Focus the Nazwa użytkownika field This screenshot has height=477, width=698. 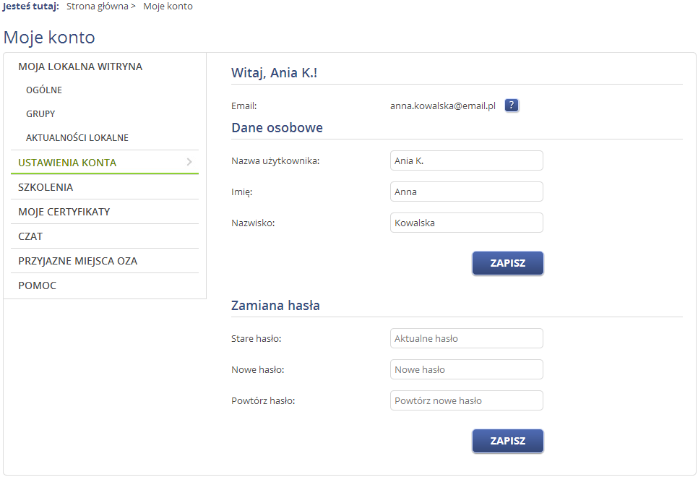[467, 160]
